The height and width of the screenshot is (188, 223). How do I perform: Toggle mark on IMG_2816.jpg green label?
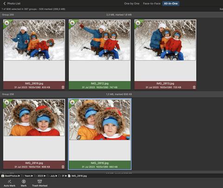[99, 165]
